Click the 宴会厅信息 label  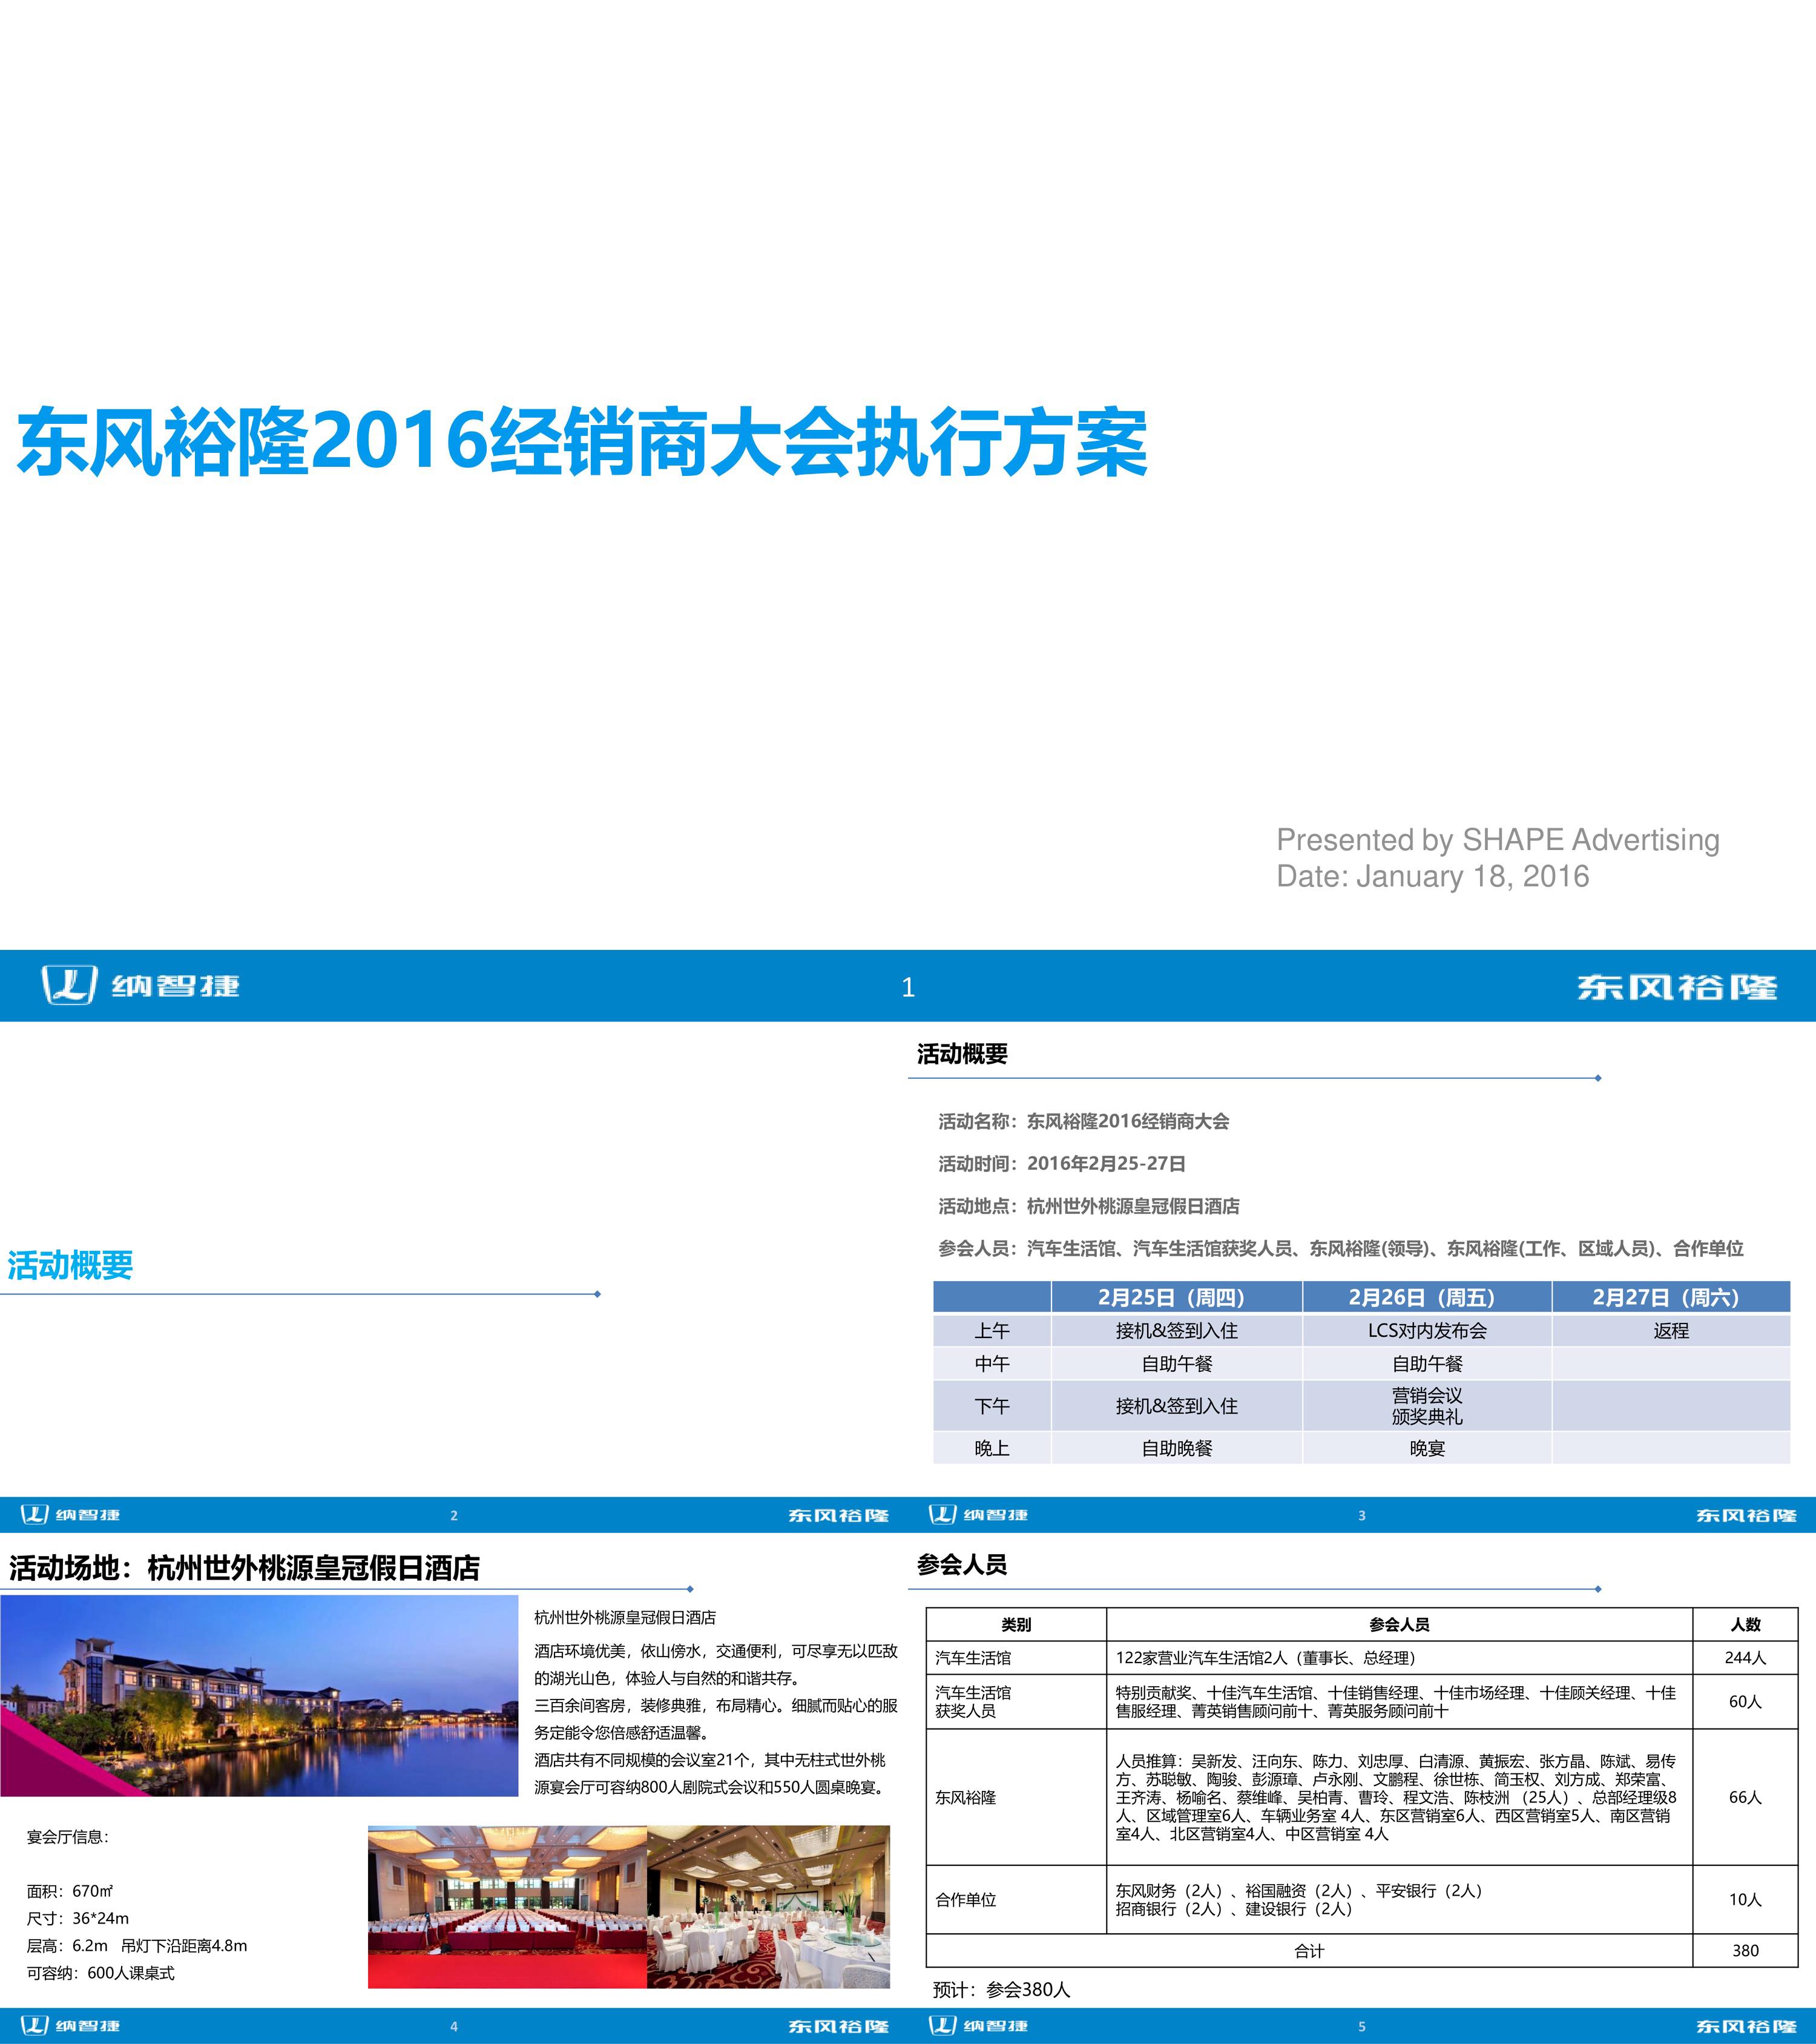click(67, 1836)
